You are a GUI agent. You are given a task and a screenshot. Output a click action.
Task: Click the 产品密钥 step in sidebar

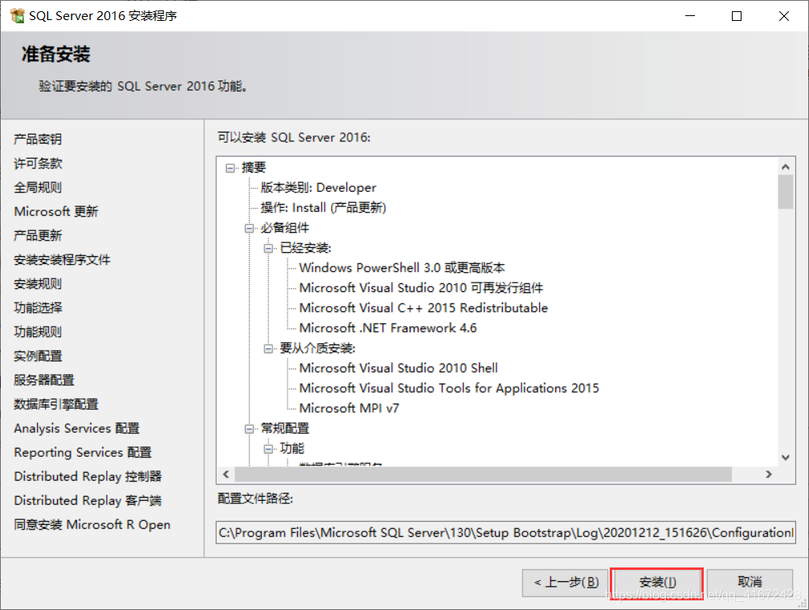tap(38, 139)
